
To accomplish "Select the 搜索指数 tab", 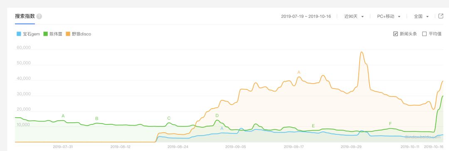I will 25,16.
